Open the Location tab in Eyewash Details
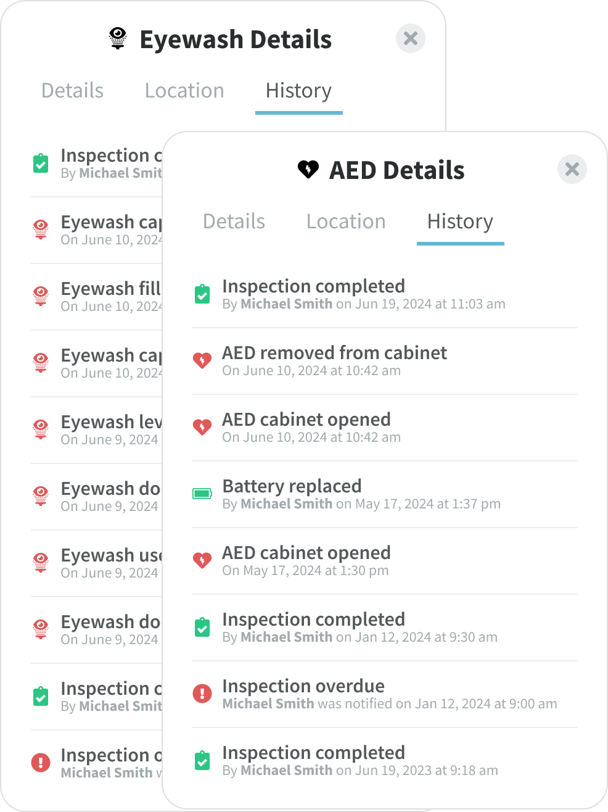The height and width of the screenshot is (812, 608). 184,91
